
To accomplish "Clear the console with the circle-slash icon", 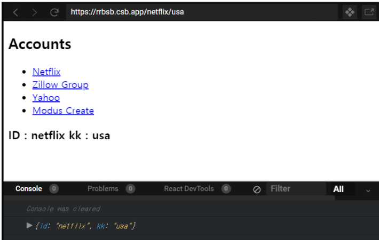I will pos(257,189).
